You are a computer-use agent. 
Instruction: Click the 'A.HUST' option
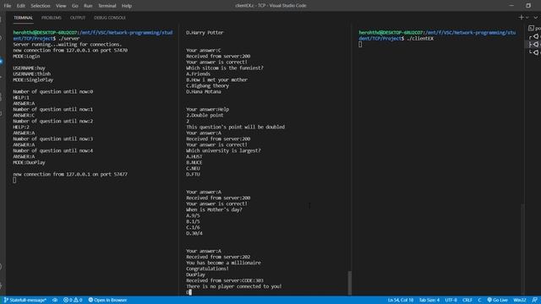[194, 156]
